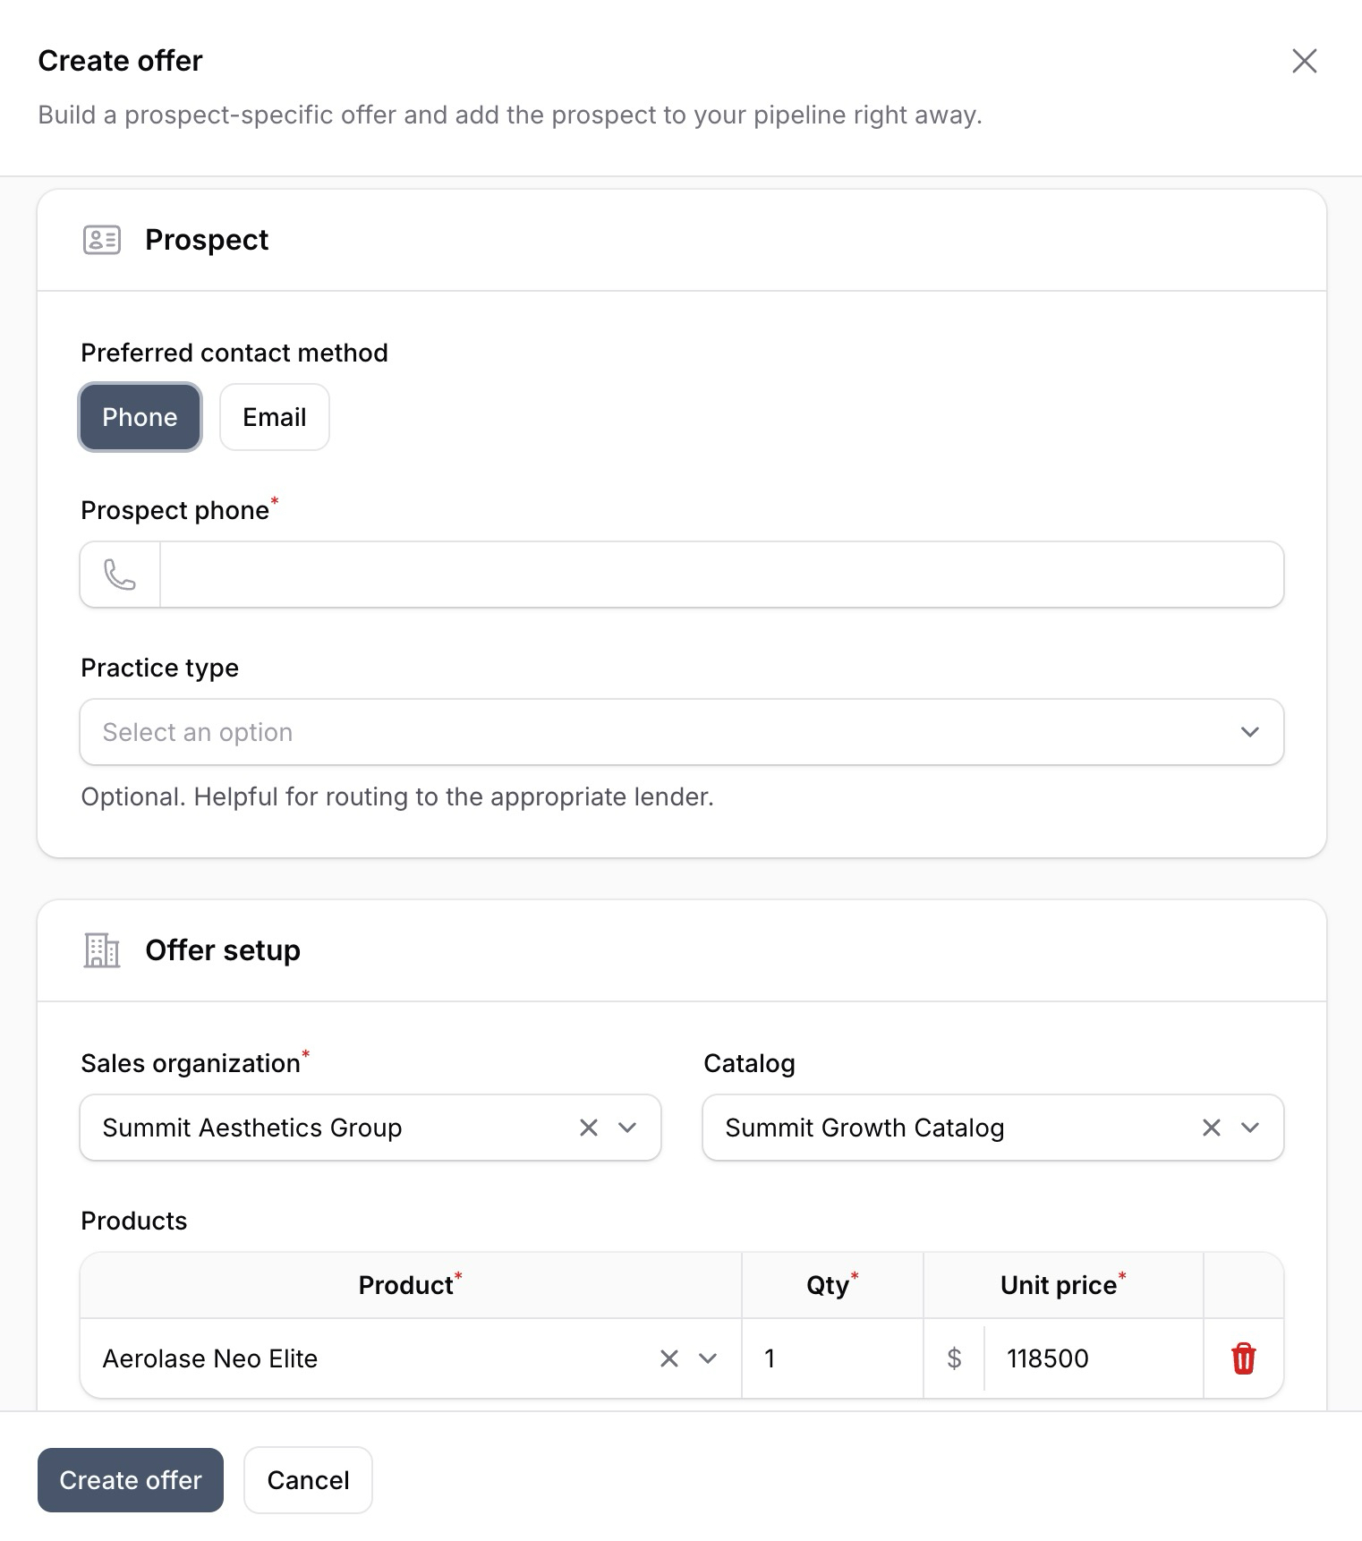
Task: Expand the Sales organization chevron
Action: coord(627,1128)
